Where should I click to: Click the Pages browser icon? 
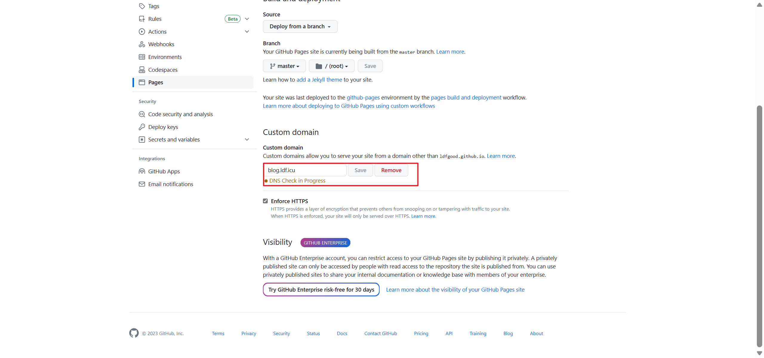coord(142,82)
